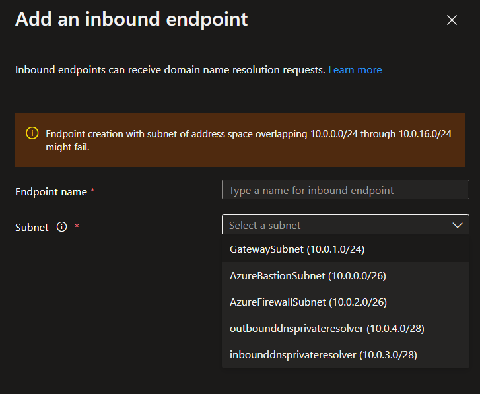480x394 pixels.
Task: Close the Add an inbound endpoint panel
Action: [x=452, y=20]
